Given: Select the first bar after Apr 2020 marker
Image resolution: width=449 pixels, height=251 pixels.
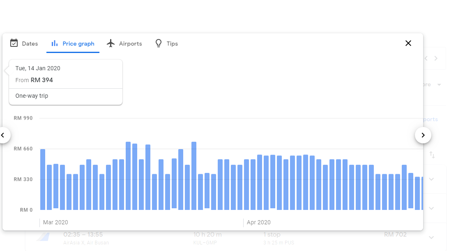Looking at the screenshot, I should point(246,184).
